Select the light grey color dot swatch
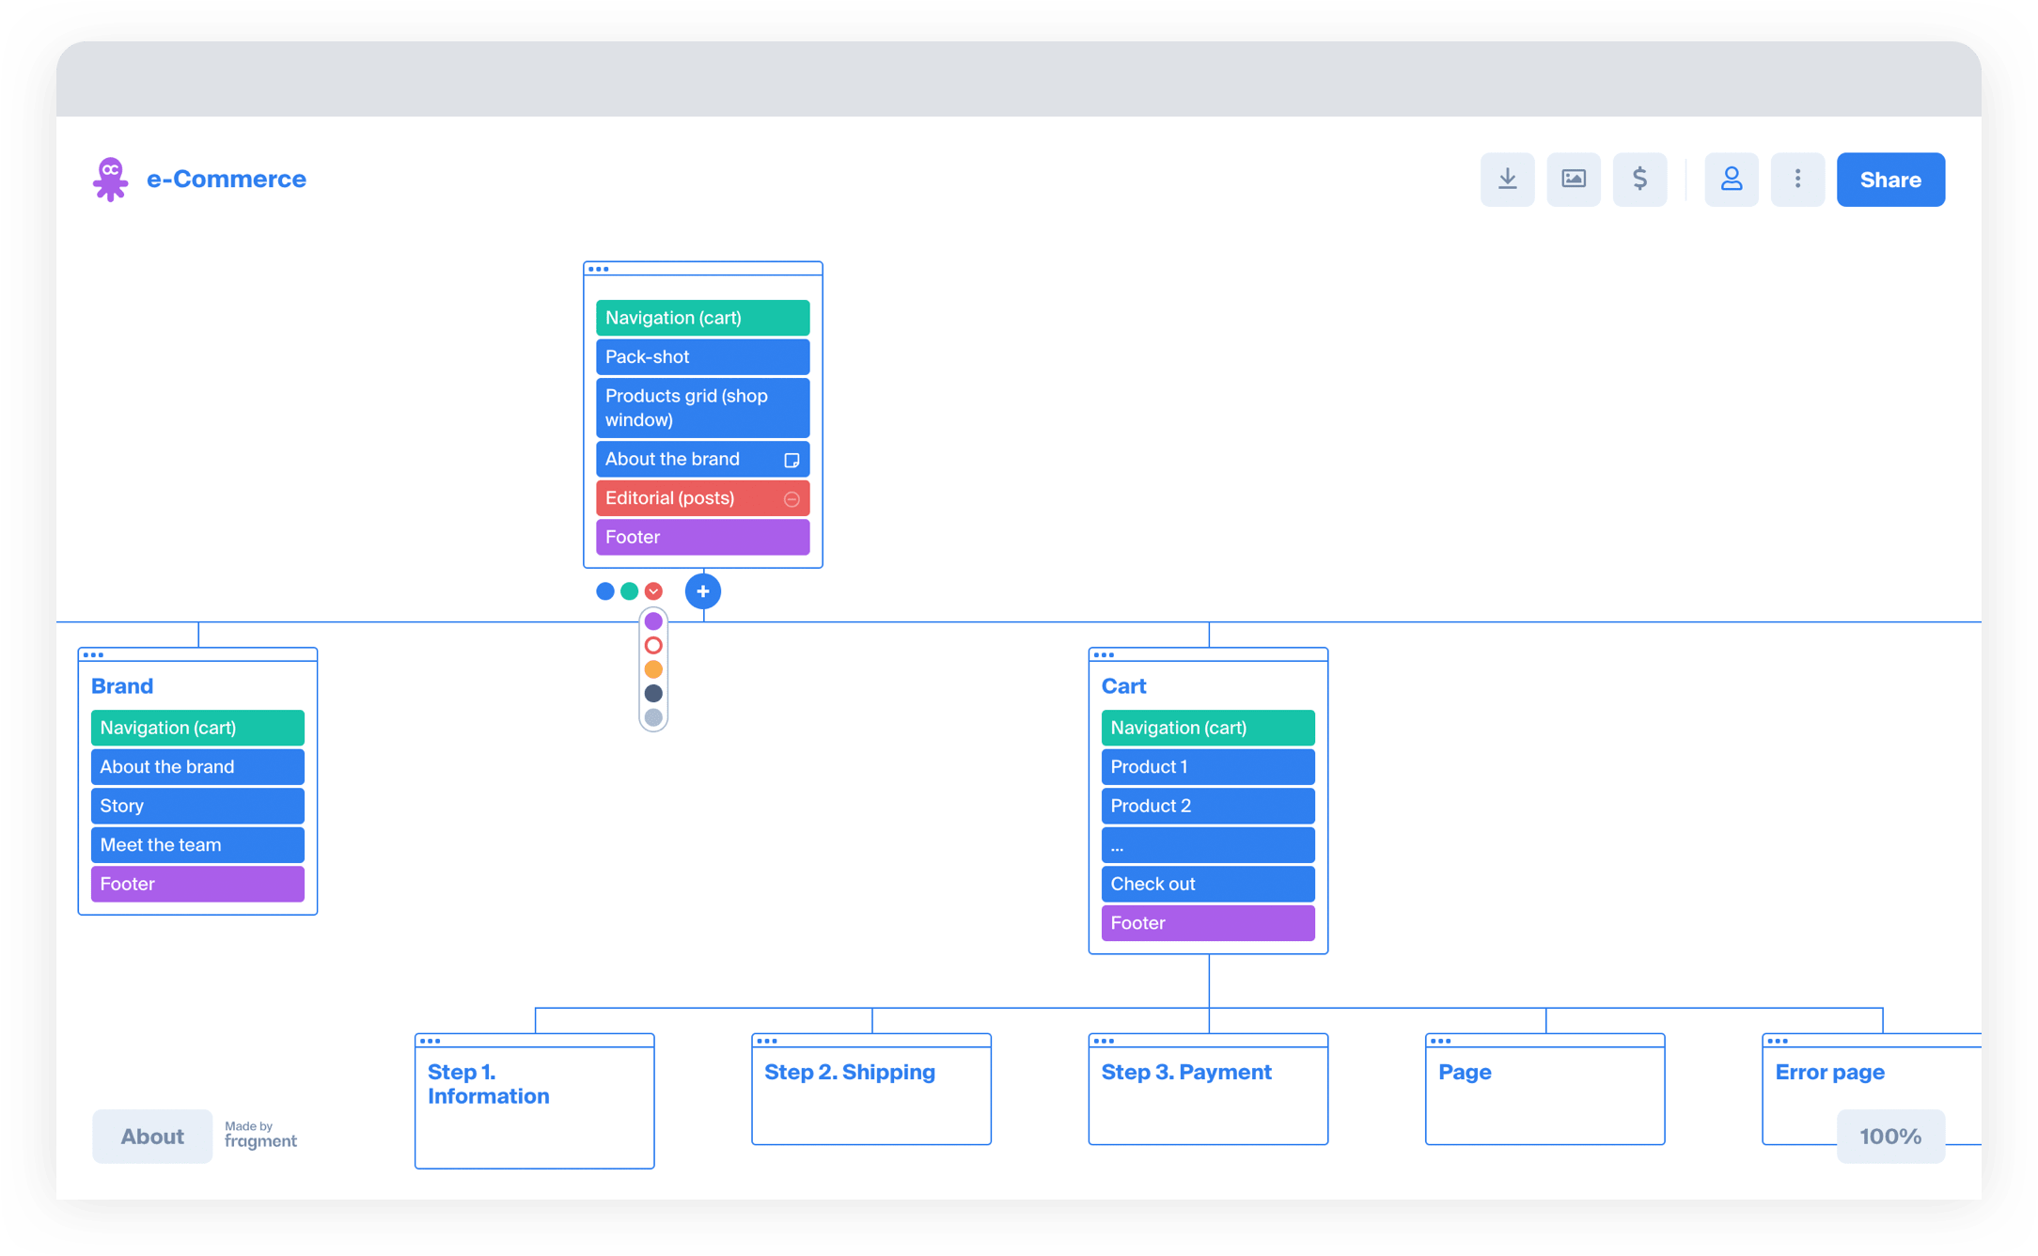Viewport: 2038px width, 1256px height. tap(653, 716)
